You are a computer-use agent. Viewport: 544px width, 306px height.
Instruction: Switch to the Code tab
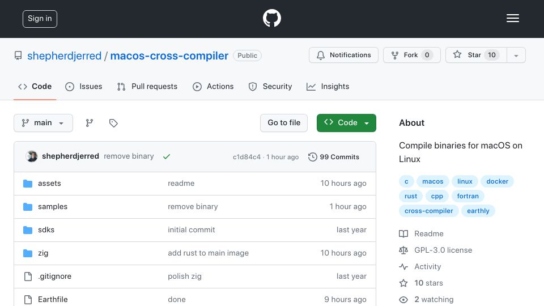coord(35,86)
